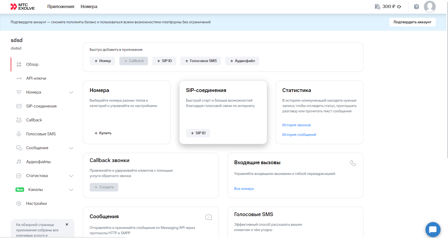Expand the Сообщения sidebar section

click(x=71, y=148)
